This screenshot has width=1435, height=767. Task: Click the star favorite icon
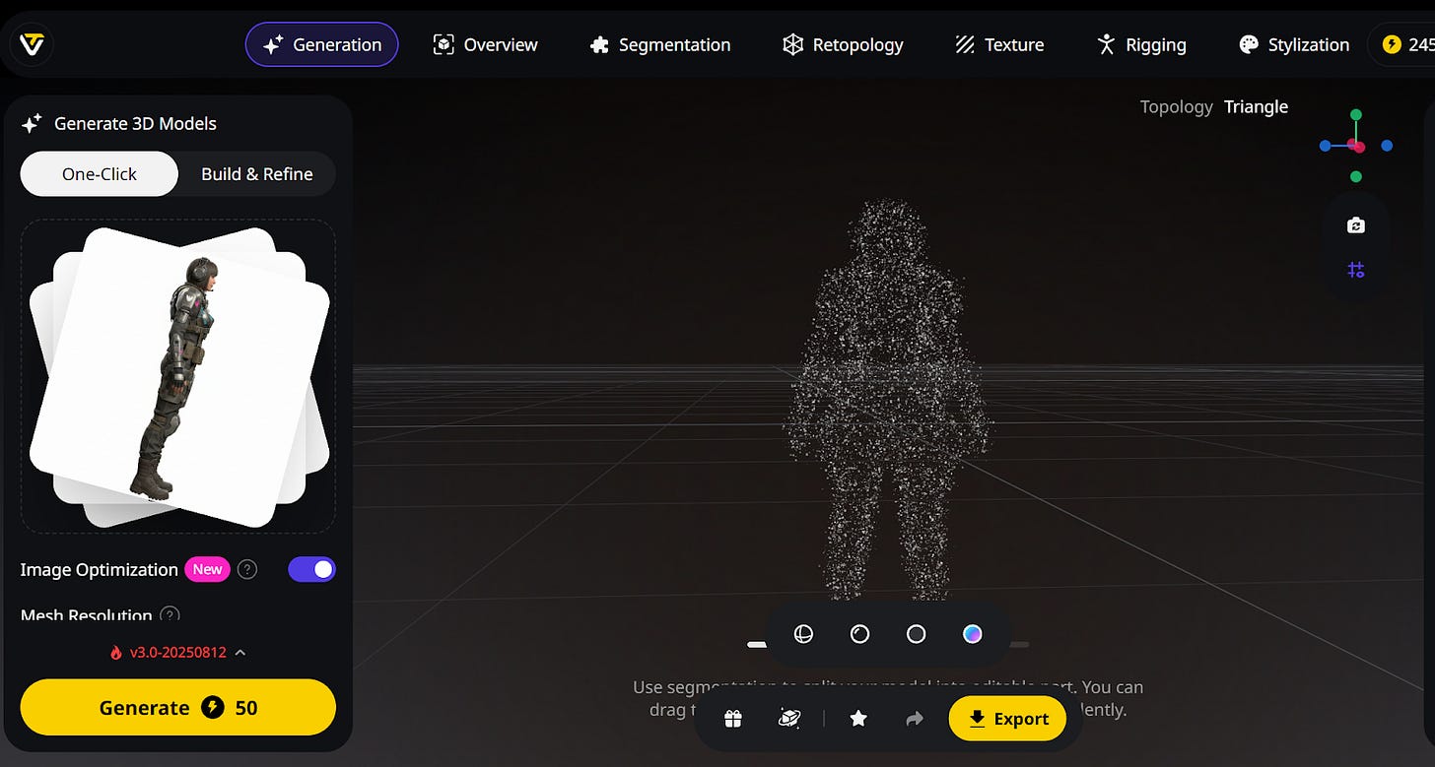(x=858, y=719)
